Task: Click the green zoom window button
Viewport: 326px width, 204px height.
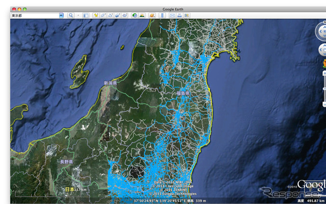Action: pyautogui.click(x=25, y=9)
